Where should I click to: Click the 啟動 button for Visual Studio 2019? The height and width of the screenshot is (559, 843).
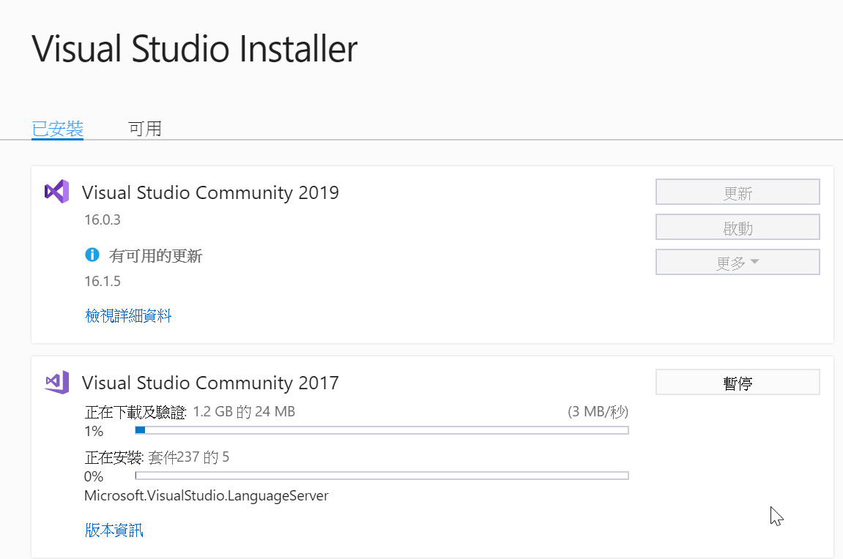coord(737,227)
